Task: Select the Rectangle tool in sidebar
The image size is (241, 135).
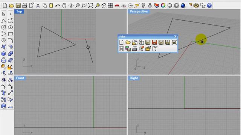Action: click(10, 34)
